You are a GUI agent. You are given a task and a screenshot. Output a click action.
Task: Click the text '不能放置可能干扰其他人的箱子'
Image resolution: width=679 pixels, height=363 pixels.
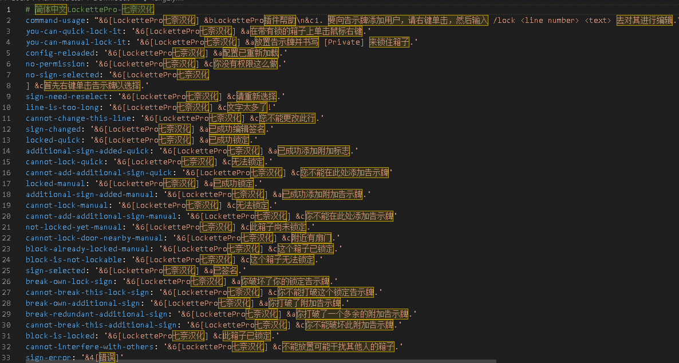coord(338,346)
